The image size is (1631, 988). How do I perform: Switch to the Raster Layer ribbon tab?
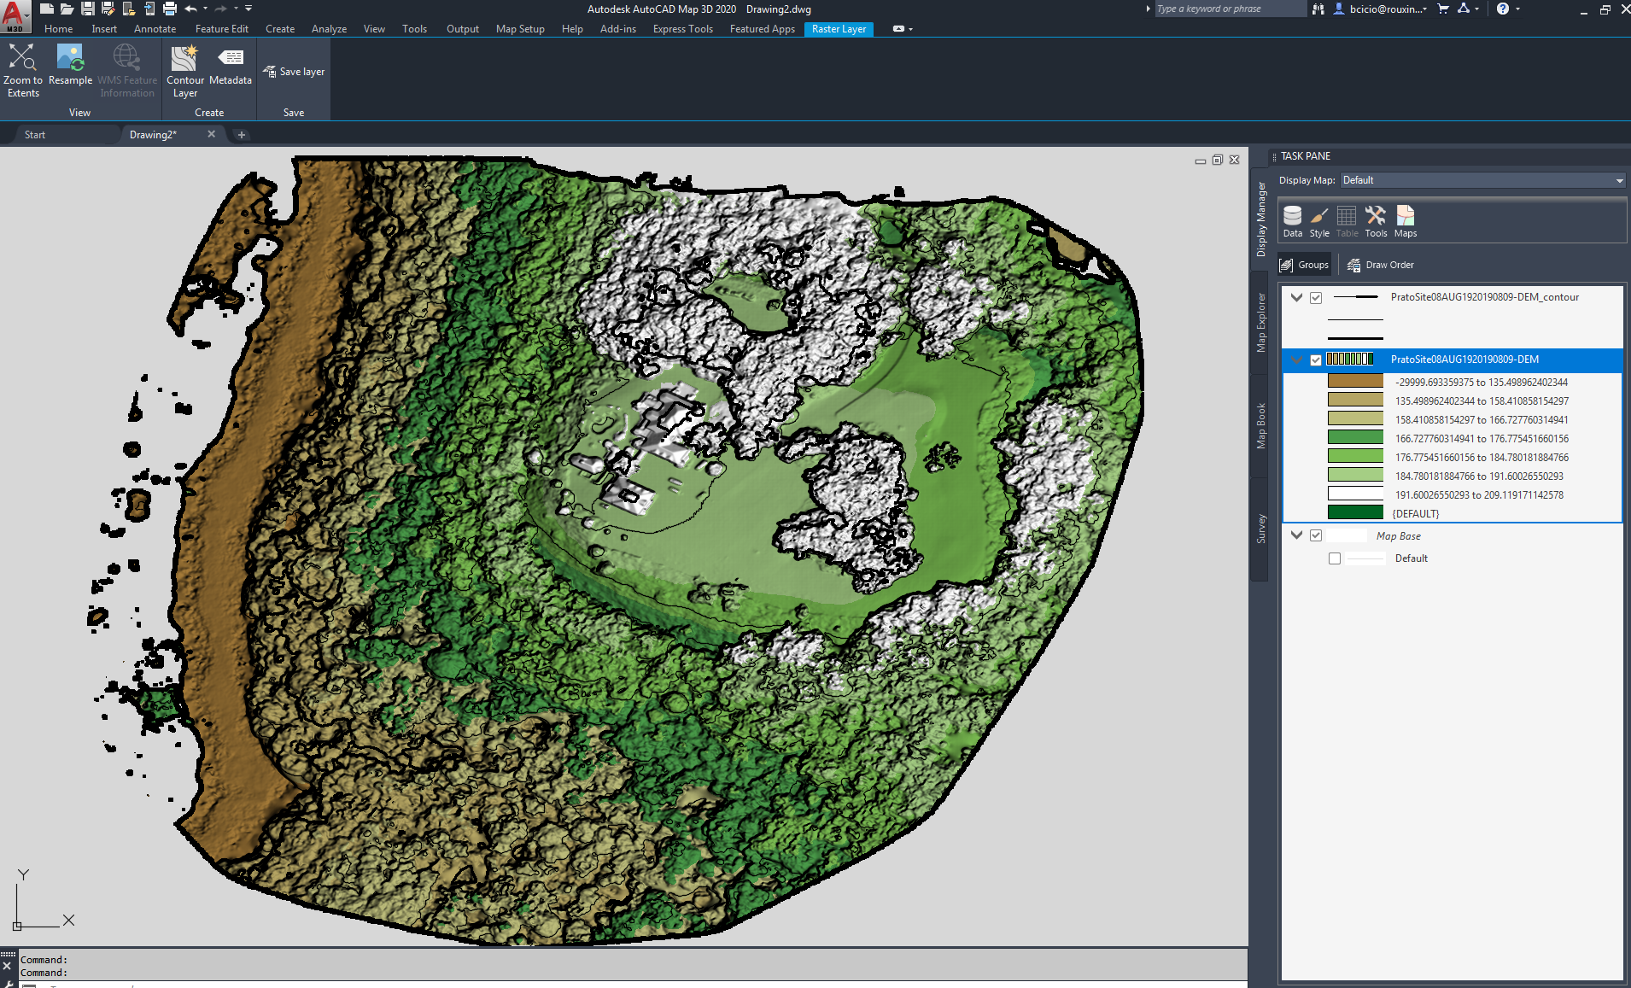838,28
